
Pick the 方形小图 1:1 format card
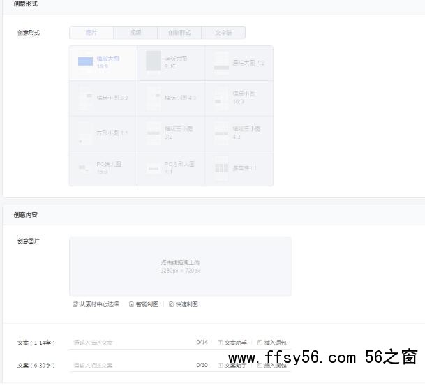click(x=103, y=133)
